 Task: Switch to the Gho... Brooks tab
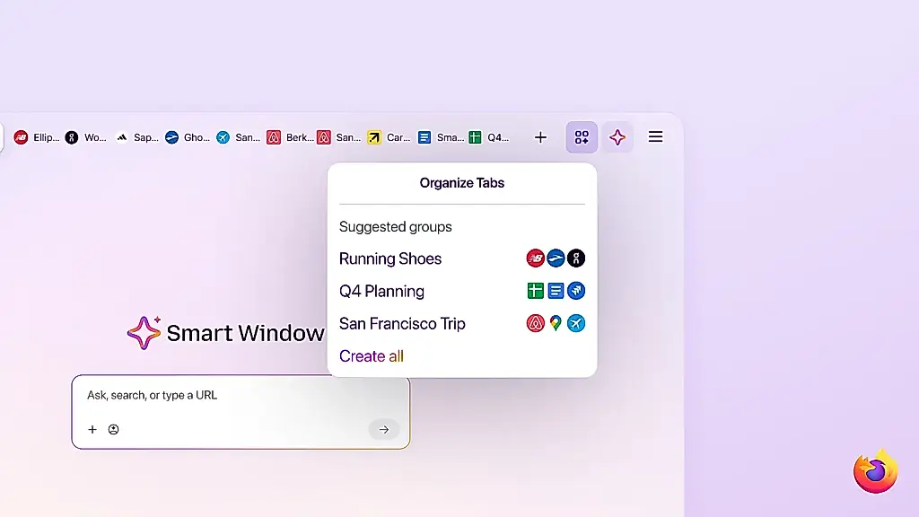tap(187, 137)
